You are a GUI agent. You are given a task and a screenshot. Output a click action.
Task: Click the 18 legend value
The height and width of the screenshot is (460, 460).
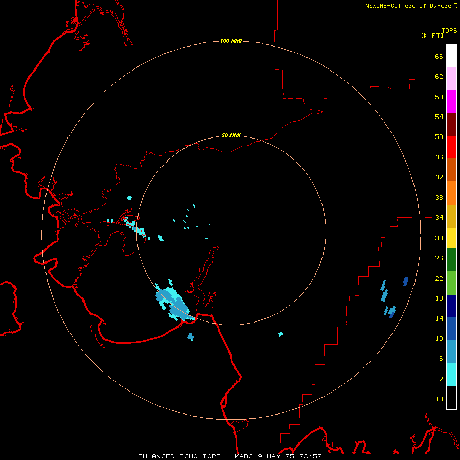coord(439,298)
